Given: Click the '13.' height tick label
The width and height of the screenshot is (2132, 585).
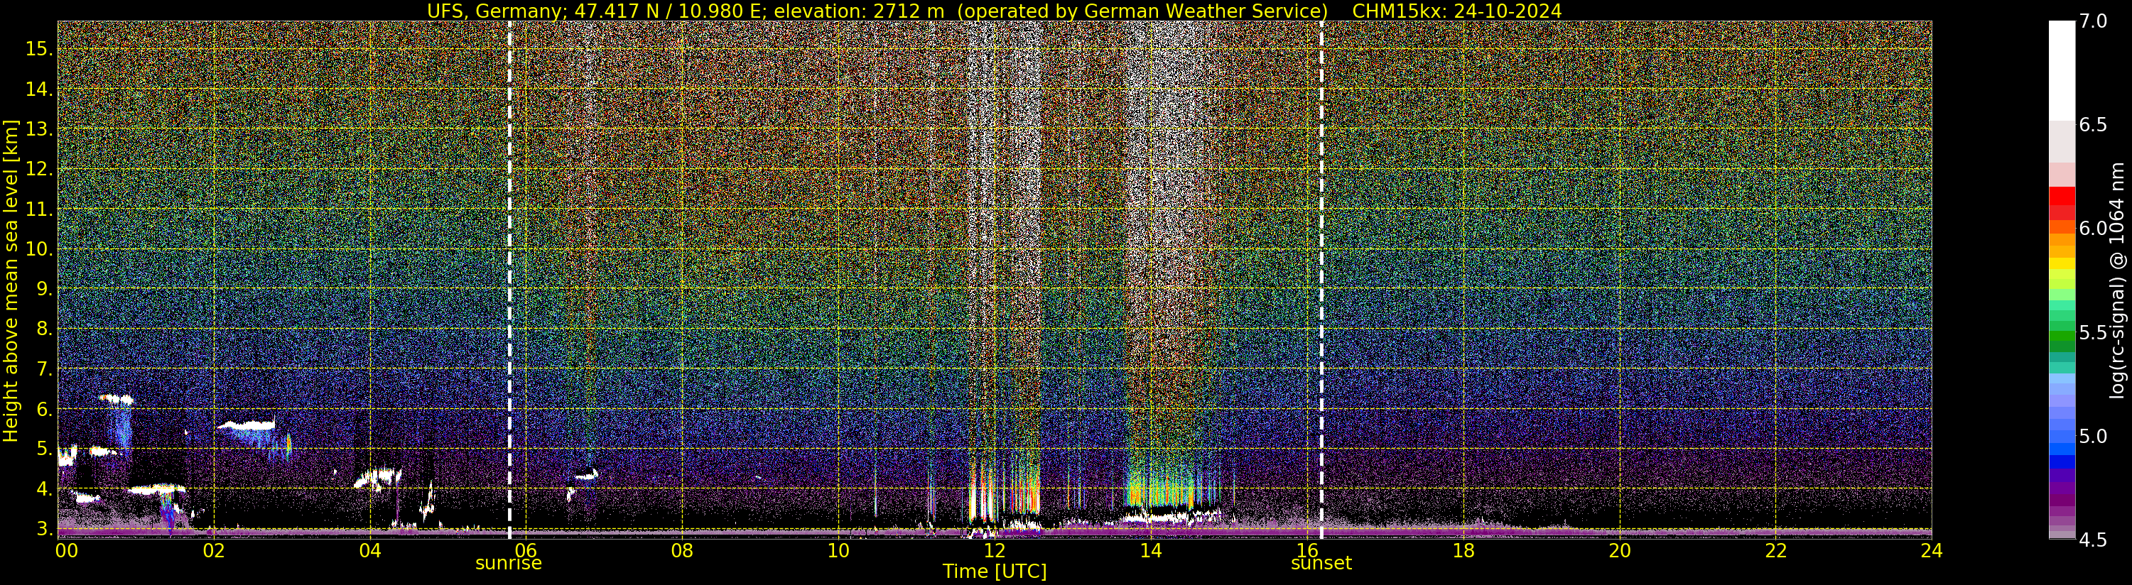Looking at the screenshot, I should tap(39, 129).
